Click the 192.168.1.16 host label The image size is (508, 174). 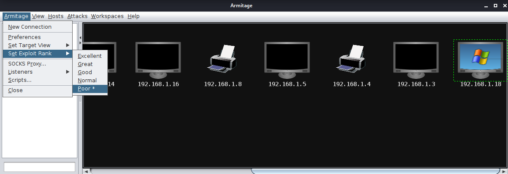click(158, 84)
